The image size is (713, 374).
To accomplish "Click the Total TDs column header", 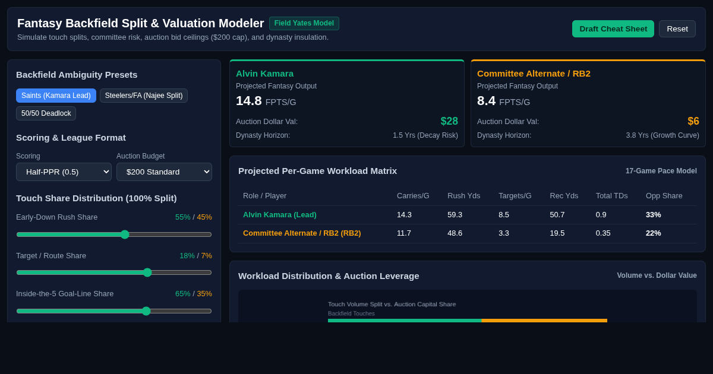I will click(x=612, y=196).
